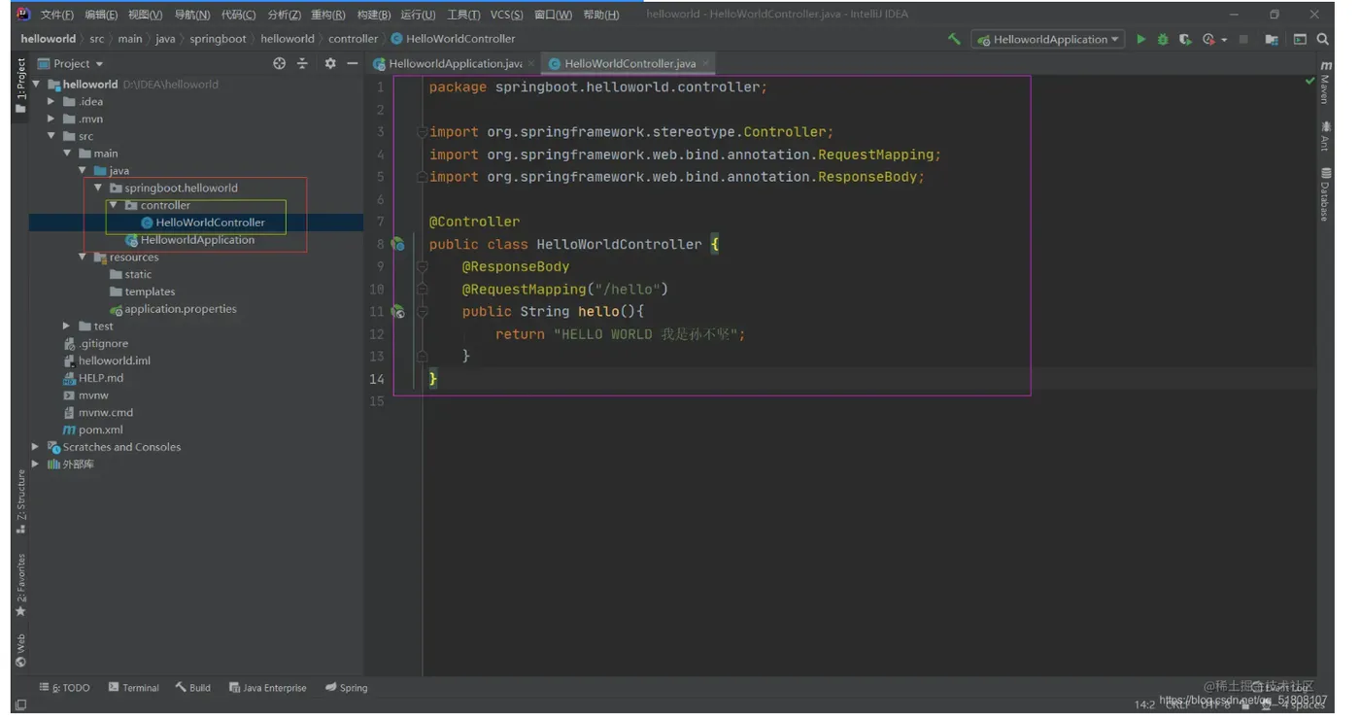The image size is (1360, 722).
Task: Click gutter Spring bean icon at line 8
Action: 397,244
